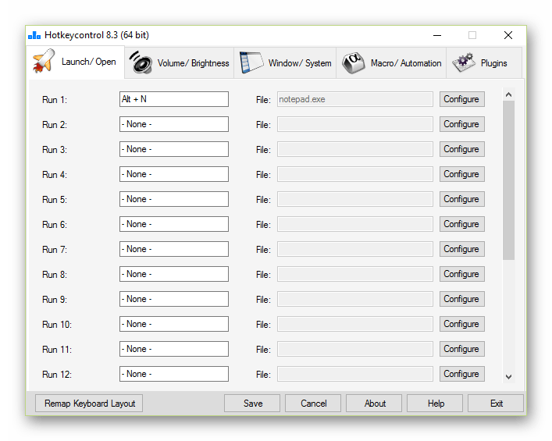
Task: Click the Exit button
Action: pyautogui.click(x=496, y=404)
